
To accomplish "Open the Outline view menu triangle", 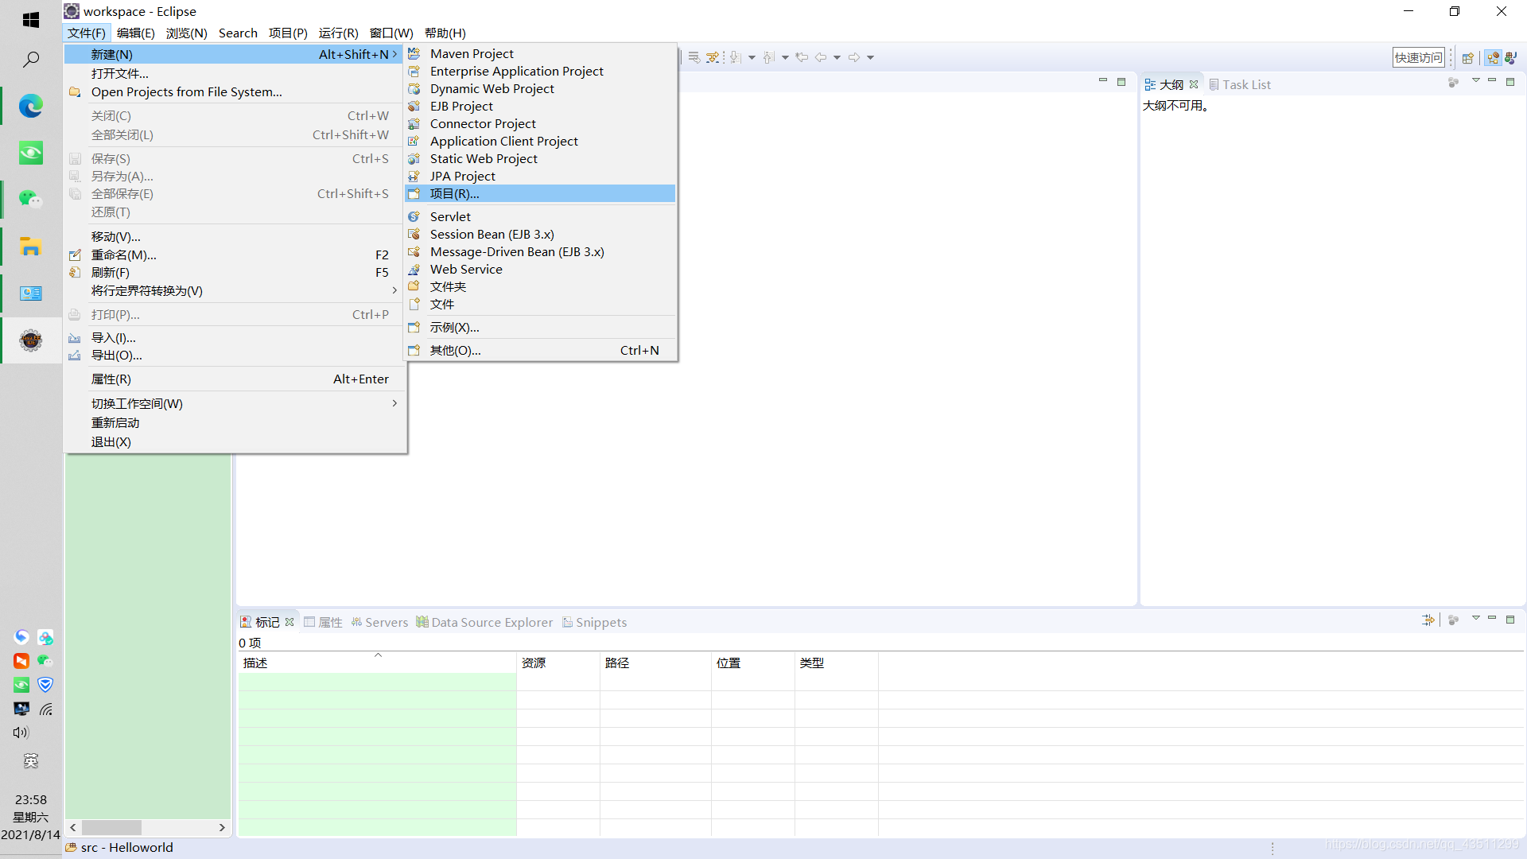I will (x=1475, y=81).
